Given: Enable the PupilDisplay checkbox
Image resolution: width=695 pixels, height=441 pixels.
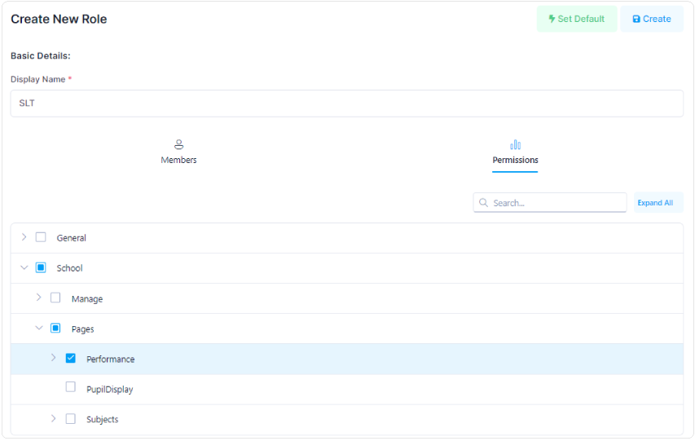Looking at the screenshot, I should pyautogui.click(x=71, y=389).
